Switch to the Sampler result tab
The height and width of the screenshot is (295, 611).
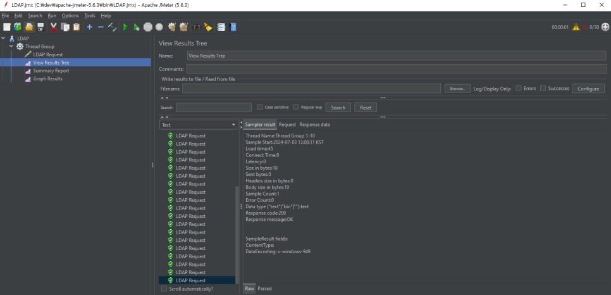tap(260, 125)
